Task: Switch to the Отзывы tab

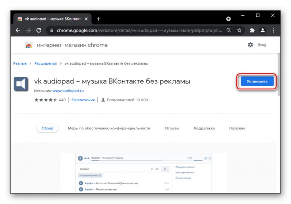Action: pyautogui.click(x=172, y=128)
